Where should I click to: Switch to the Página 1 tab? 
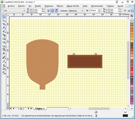click(40, 109)
